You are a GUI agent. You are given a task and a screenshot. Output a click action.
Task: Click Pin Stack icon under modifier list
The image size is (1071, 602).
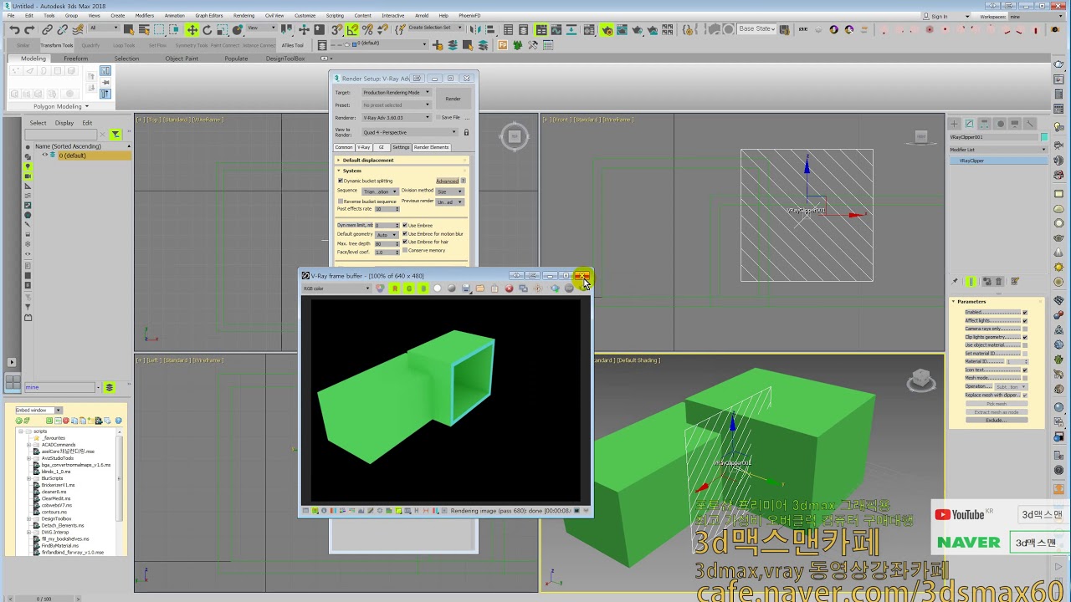(x=956, y=282)
